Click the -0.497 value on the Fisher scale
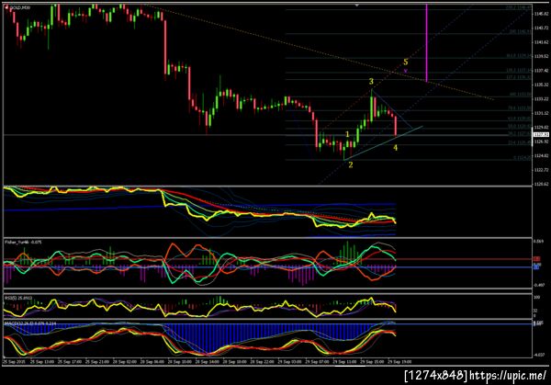 click(x=539, y=285)
